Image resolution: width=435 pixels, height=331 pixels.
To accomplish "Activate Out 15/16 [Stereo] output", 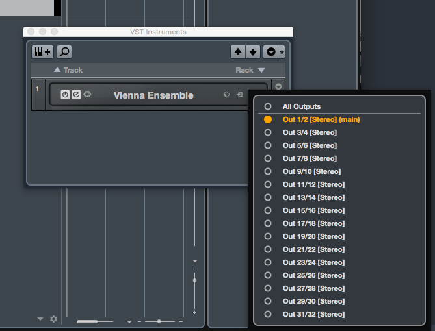I will 339,210.
